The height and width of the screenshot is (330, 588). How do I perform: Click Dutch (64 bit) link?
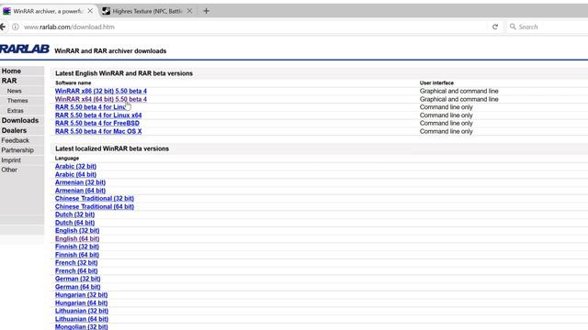74,223
